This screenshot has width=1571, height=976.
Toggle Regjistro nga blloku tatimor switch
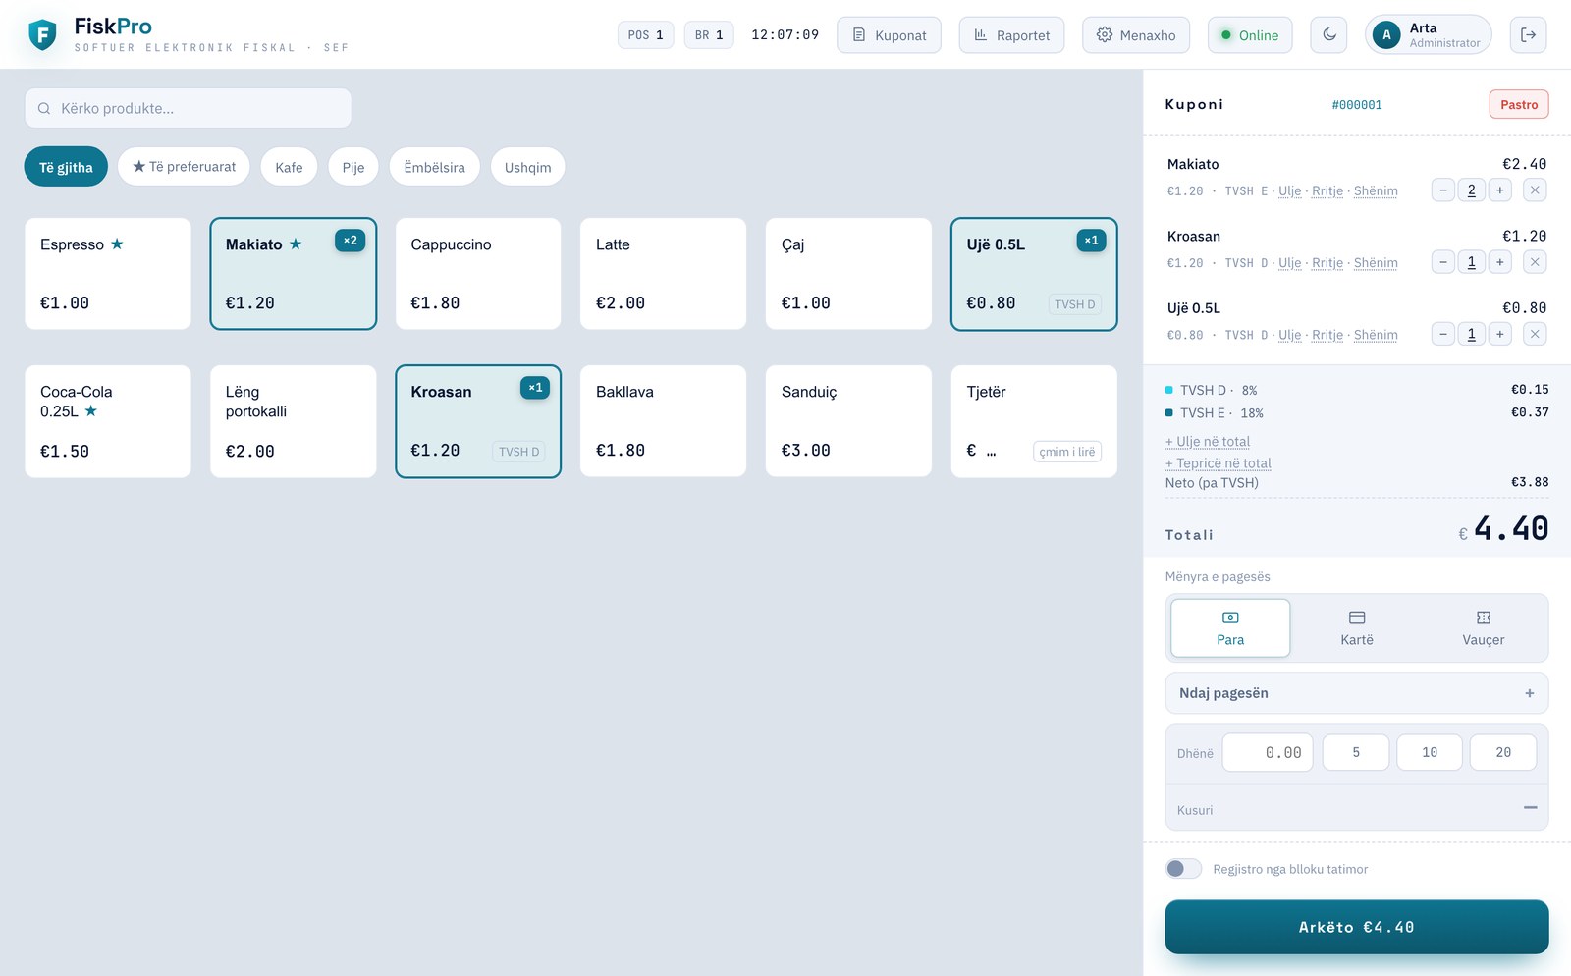1183,869
